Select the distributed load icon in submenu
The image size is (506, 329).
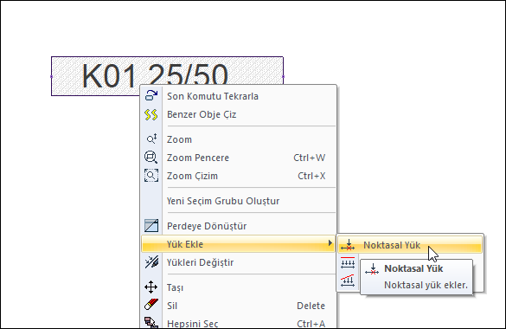pyautogui.click(x=348, y=263)
